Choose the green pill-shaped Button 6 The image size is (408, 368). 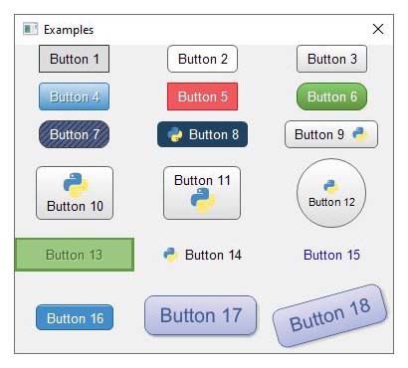coord(331,96)
